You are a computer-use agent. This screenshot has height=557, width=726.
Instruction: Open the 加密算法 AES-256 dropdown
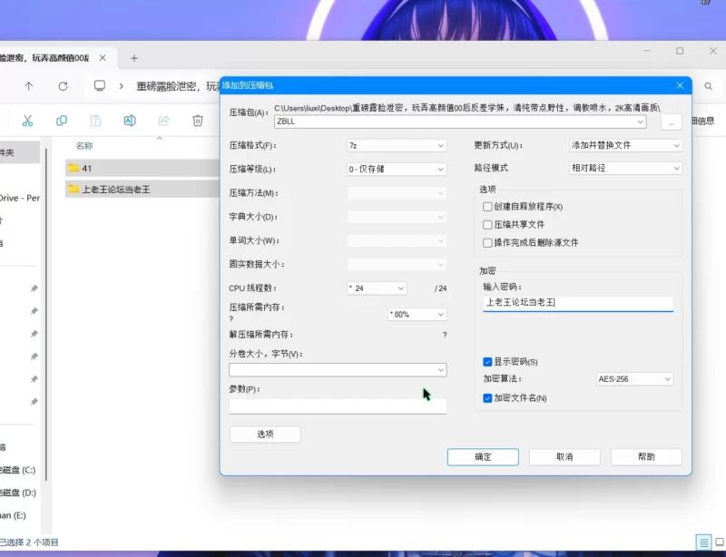pyautogui.click(x=634, y=379)
